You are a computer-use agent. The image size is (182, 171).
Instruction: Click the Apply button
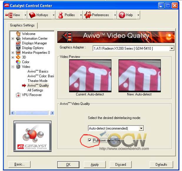tap(95, 165)
